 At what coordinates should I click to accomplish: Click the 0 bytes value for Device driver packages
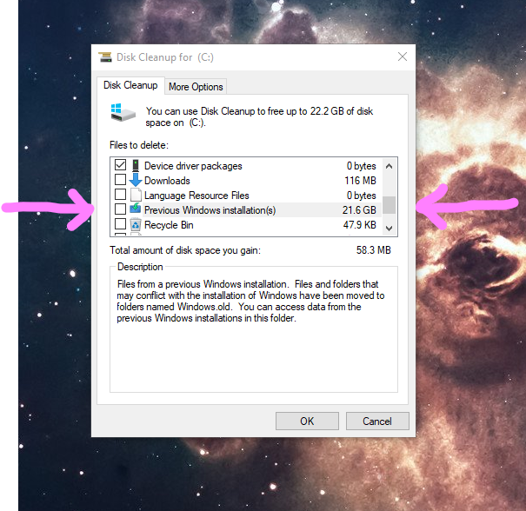(x=362, y=166)
